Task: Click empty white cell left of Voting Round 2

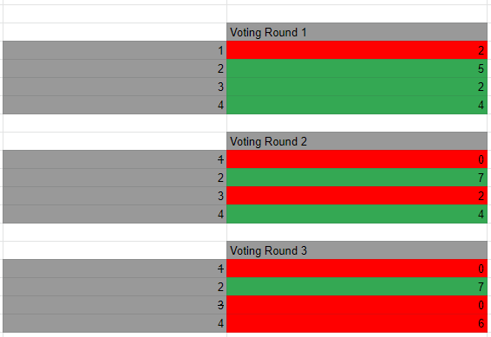Action: (115, 141)
